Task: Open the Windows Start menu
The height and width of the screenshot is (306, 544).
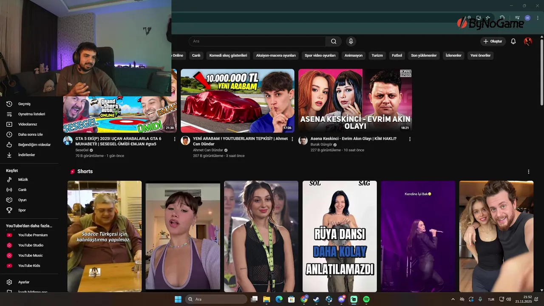Action: [x=178, y=299]
